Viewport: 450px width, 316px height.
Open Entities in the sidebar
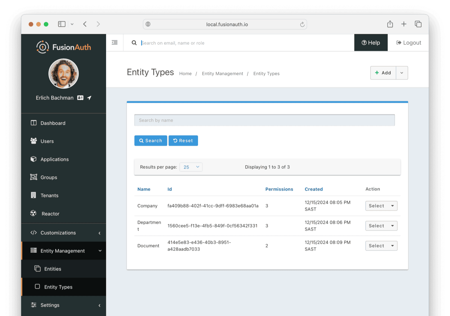pyautogui.click(x=53, y=269)
